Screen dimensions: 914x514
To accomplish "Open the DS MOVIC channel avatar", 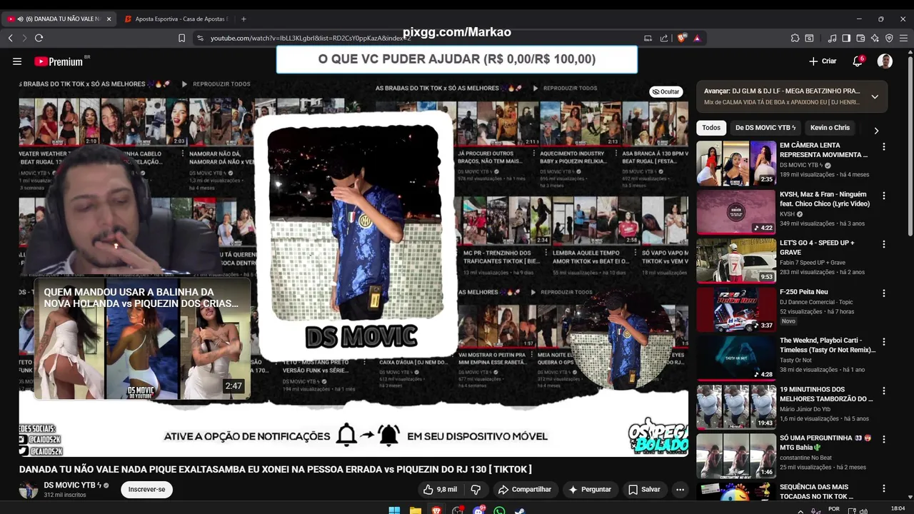I will (x=29, y=490).
